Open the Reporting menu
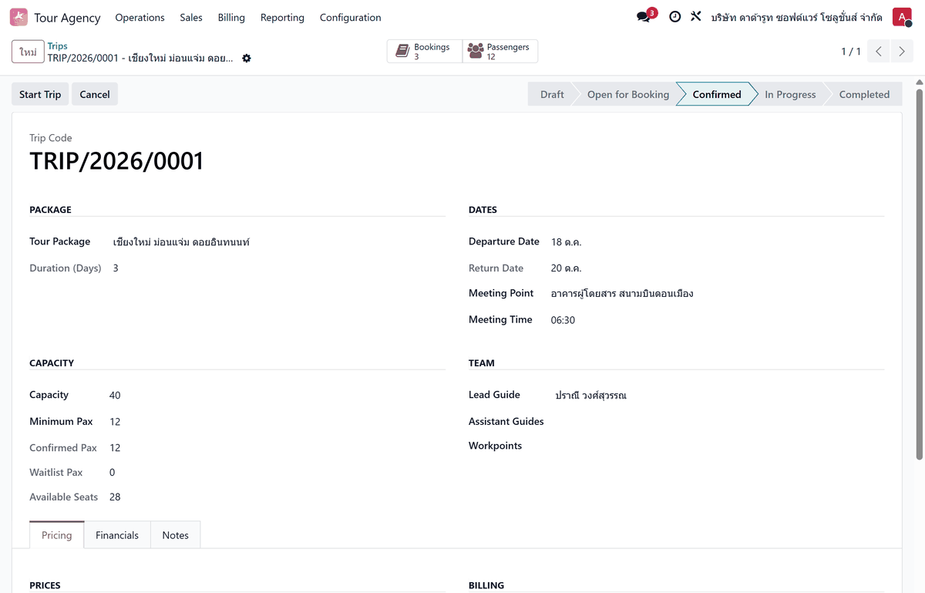 coord(282,17)
